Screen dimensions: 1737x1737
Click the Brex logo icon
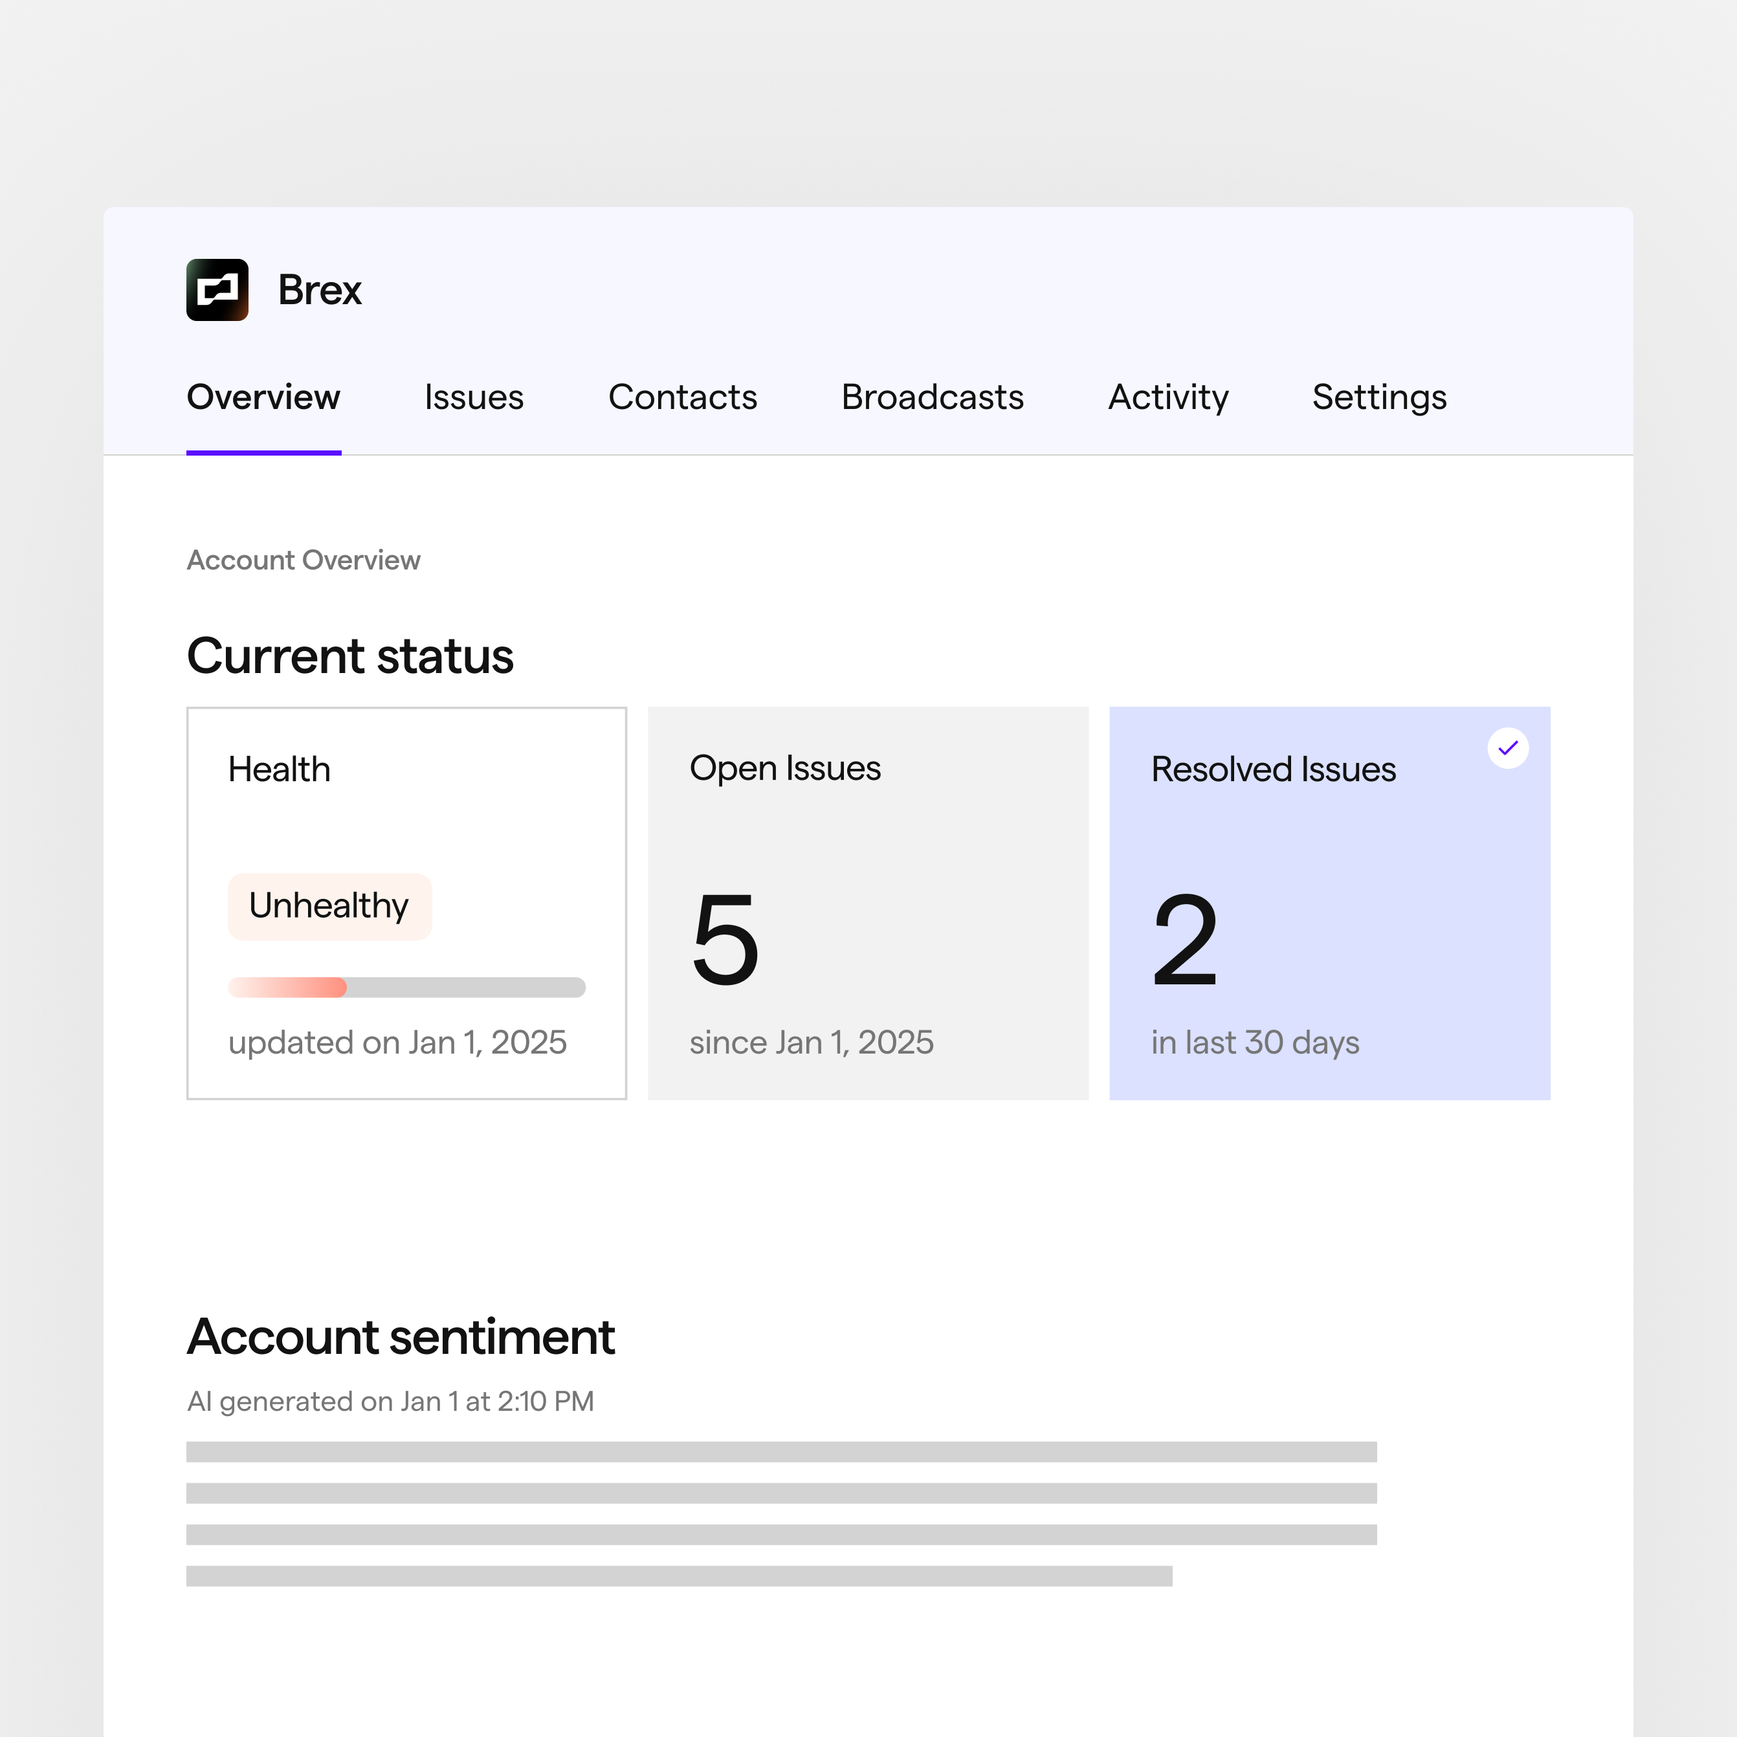tap(217, 289)
